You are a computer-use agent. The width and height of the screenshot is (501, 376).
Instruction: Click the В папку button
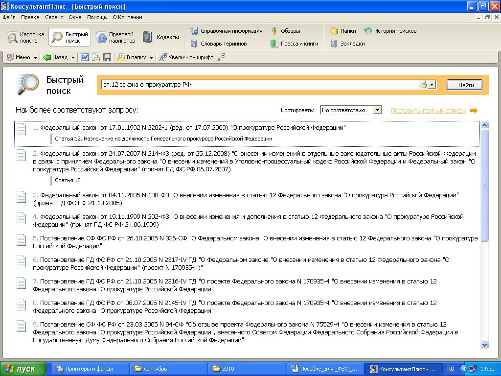[x=132, y=57]
